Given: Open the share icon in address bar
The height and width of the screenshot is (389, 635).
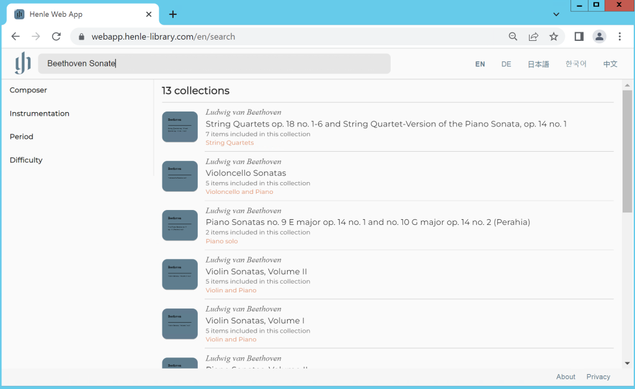Looking at the screenshot, I should (x=533, y=37).
